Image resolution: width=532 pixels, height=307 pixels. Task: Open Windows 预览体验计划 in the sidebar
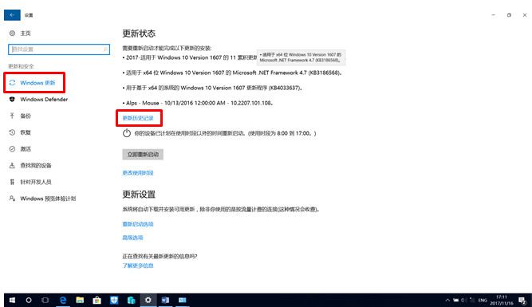click(x=43, y=199)
